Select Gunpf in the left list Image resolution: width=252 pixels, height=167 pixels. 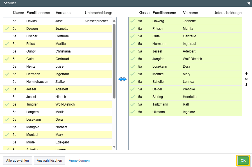58,51
